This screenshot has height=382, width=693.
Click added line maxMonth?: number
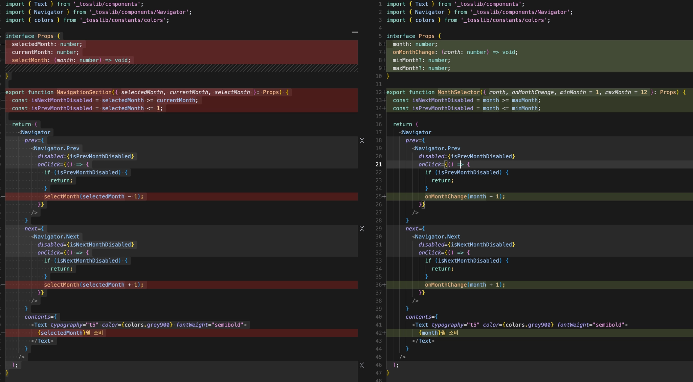point(421,68)
